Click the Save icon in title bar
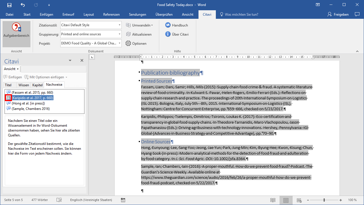 (9, 5)
